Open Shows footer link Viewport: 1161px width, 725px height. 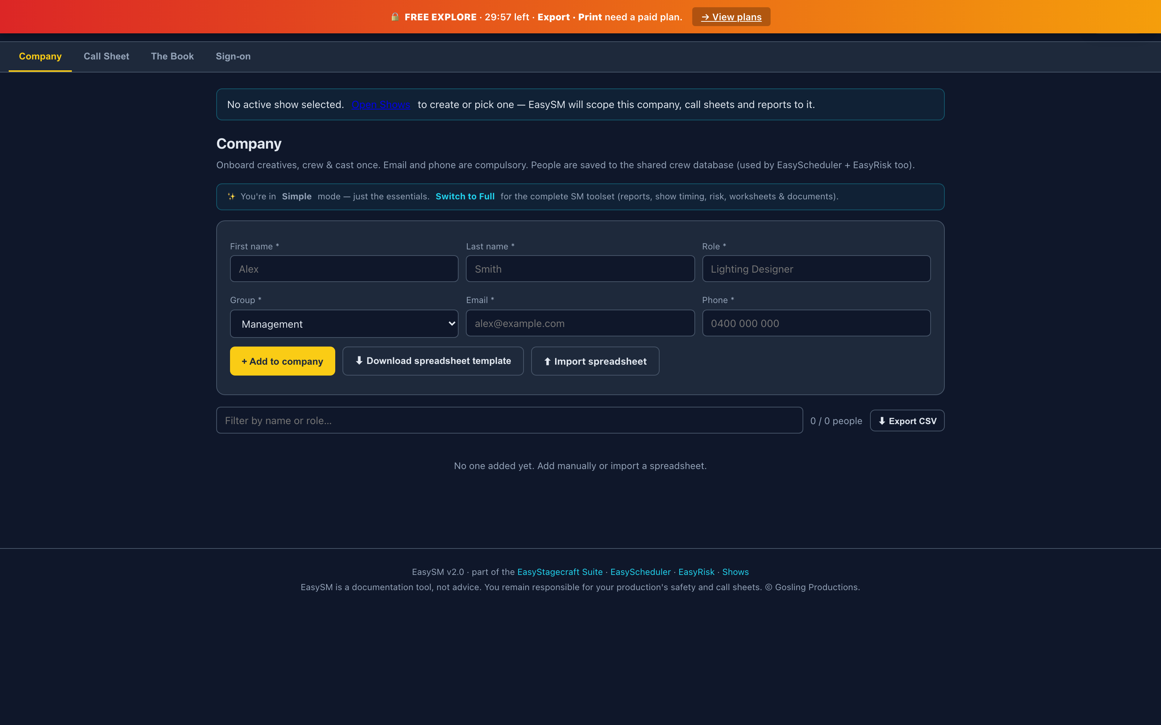coord(735,572)
